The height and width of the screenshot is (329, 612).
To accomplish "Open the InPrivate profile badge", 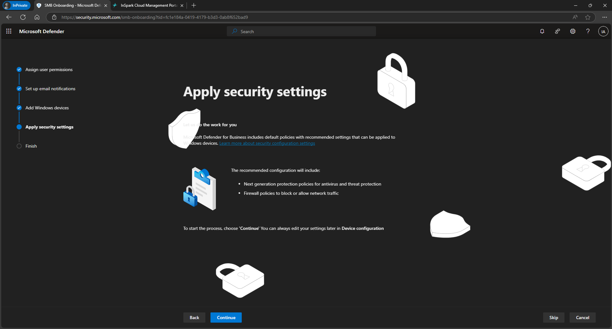I will [17, 5].
